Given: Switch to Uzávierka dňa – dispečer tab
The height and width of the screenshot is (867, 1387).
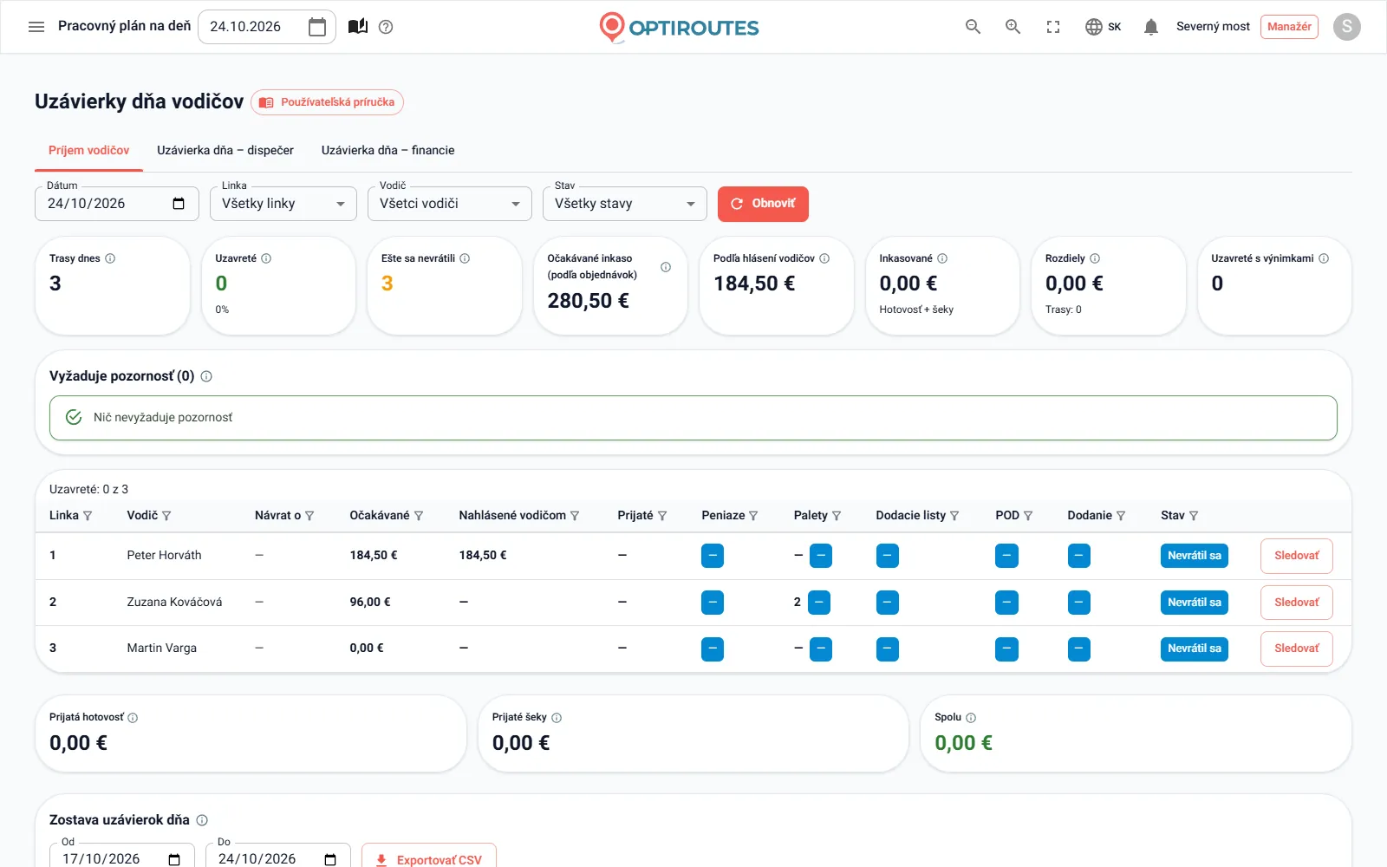Looking at the screenshot, I should click(x=225, y=150).
